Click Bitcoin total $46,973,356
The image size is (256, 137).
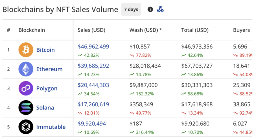click(x=197, y=46)
